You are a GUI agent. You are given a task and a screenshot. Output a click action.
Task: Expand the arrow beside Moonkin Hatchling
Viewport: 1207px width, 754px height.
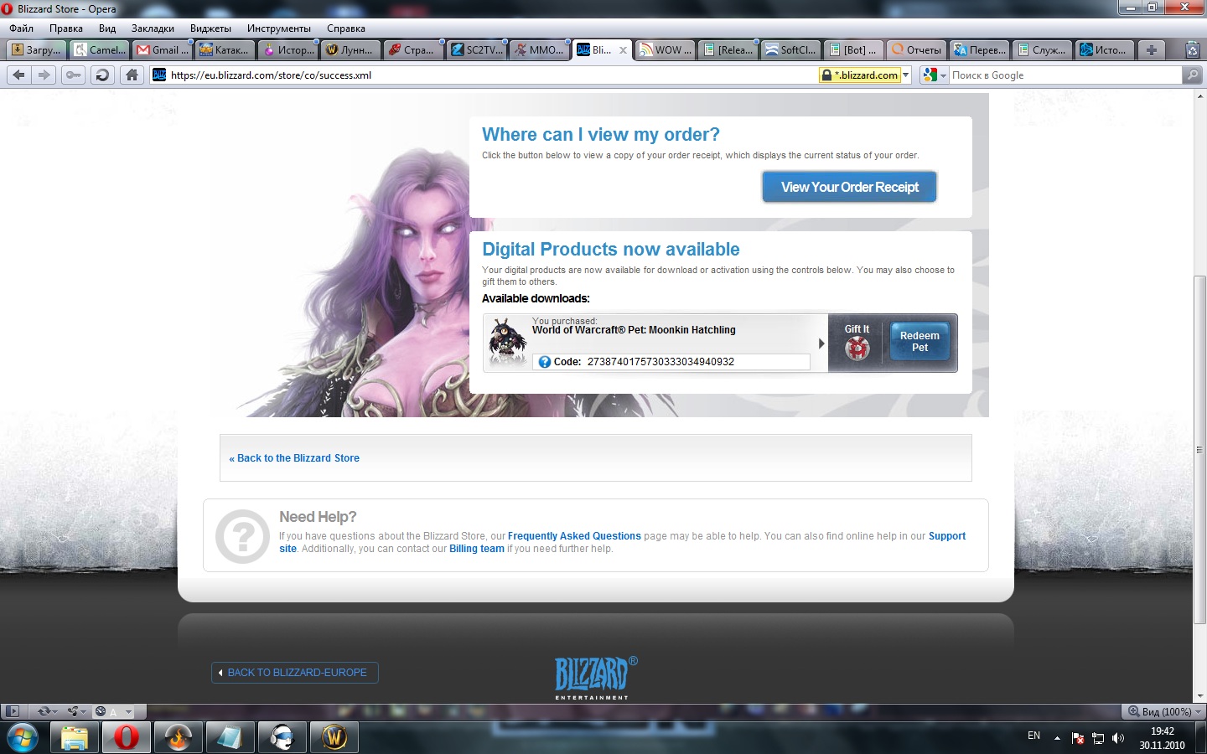point(821,343)
